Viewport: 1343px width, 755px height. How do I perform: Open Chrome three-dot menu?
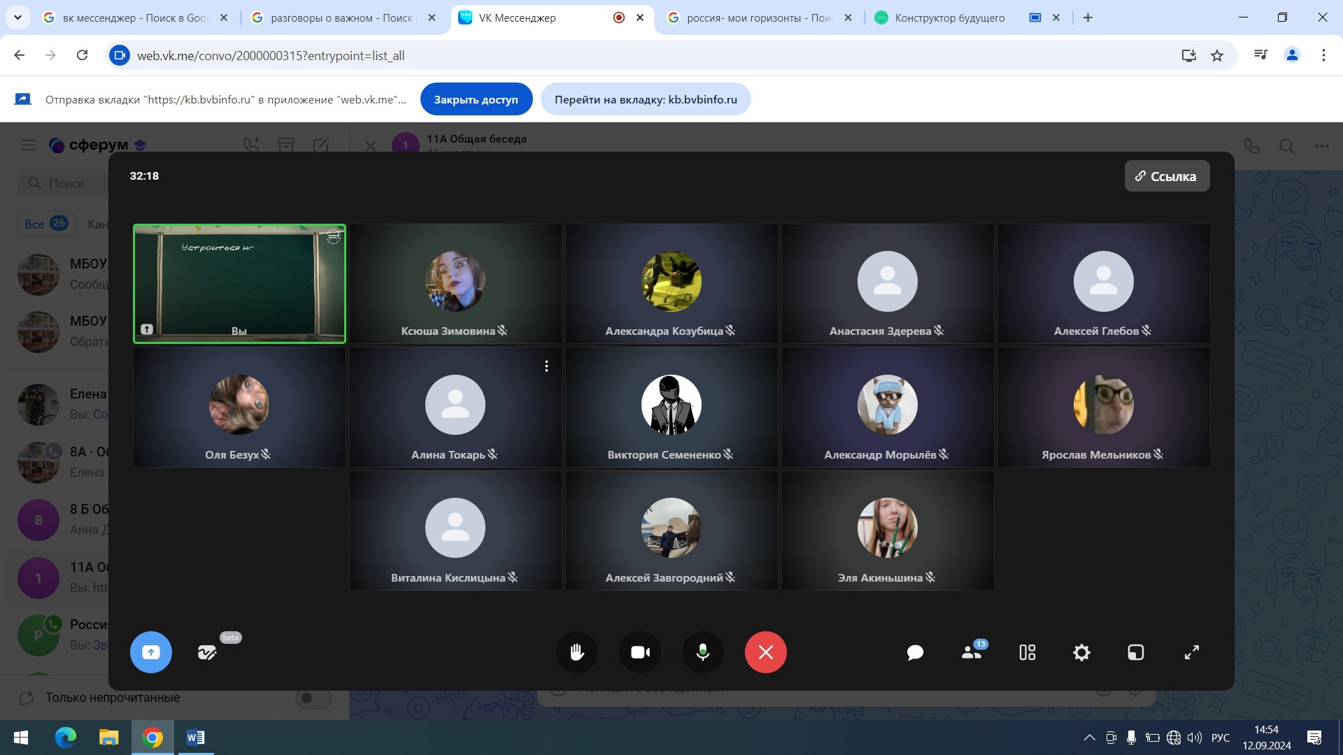(x=1323, y=55)
